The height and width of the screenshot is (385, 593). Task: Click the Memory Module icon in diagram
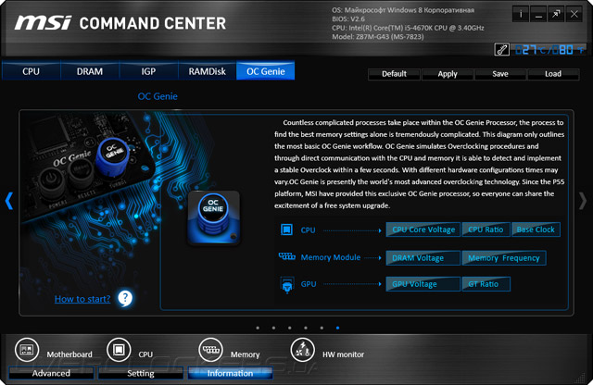286,257
